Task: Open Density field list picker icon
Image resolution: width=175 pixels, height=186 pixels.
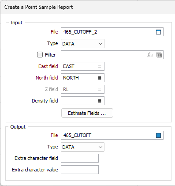Action: click(100, 101)
